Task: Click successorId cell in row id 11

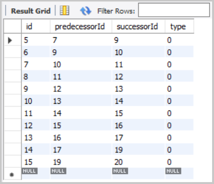Action: point(138,113)
